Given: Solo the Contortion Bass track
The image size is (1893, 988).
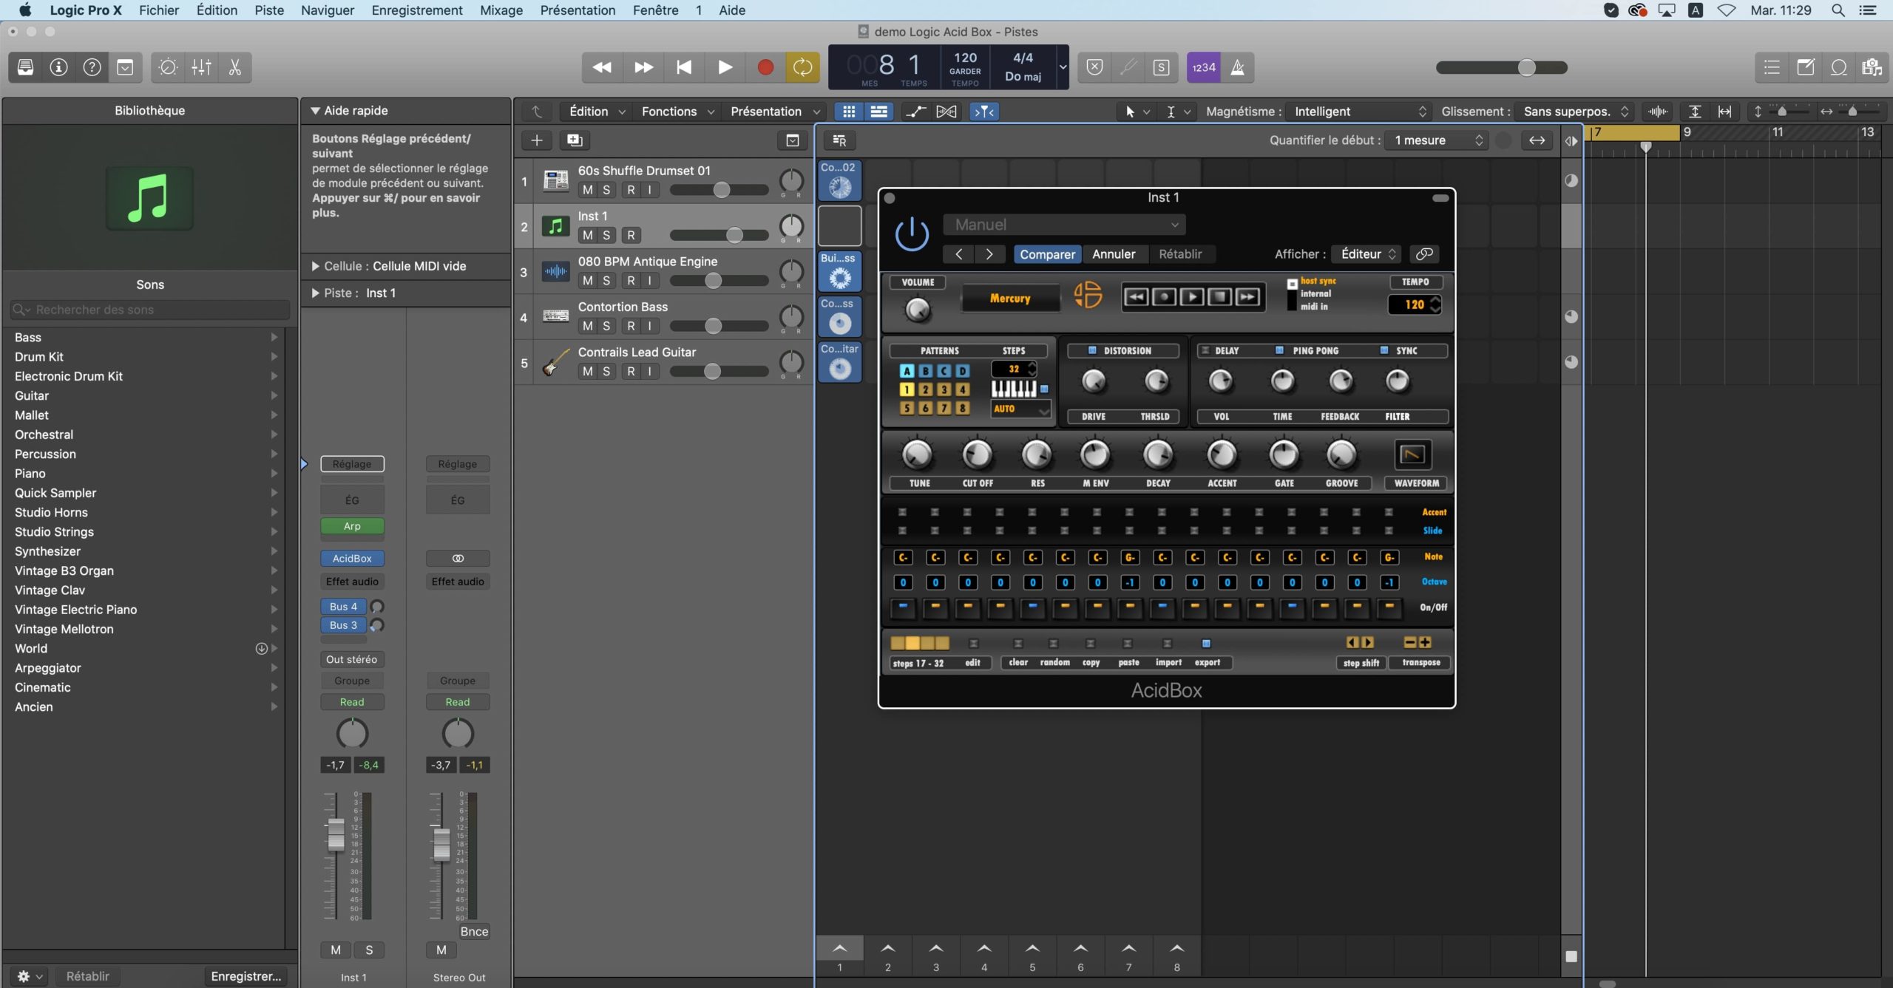Looking at the screenshot, I should point(606,326).
